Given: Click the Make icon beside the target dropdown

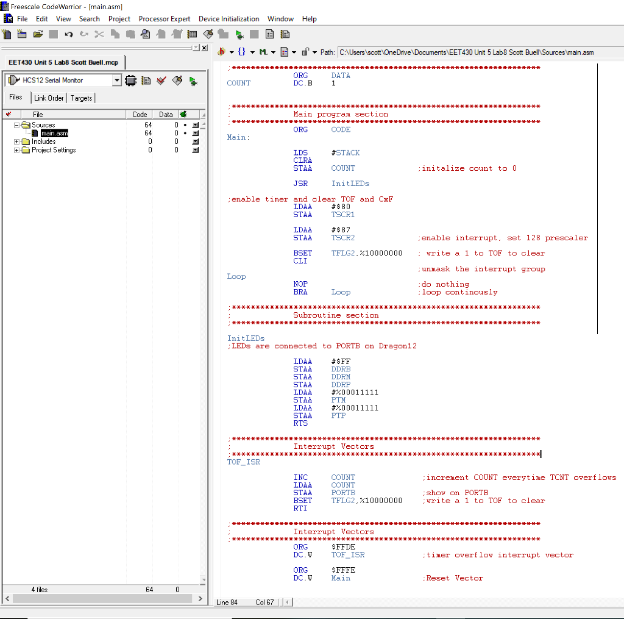Looking at the screenshot, I should (177, 81).
